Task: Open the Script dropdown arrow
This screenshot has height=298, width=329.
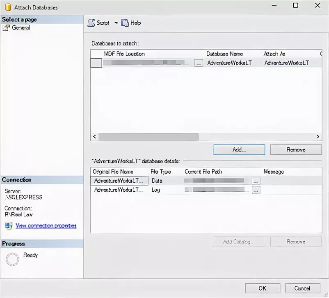Action: 116,23
